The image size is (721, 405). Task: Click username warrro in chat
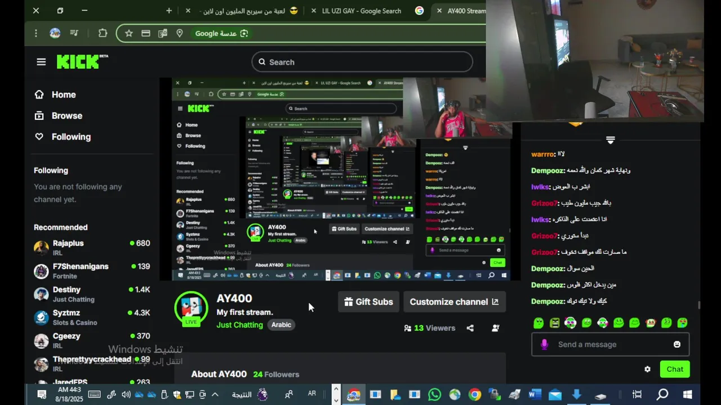tap(543, 154)
